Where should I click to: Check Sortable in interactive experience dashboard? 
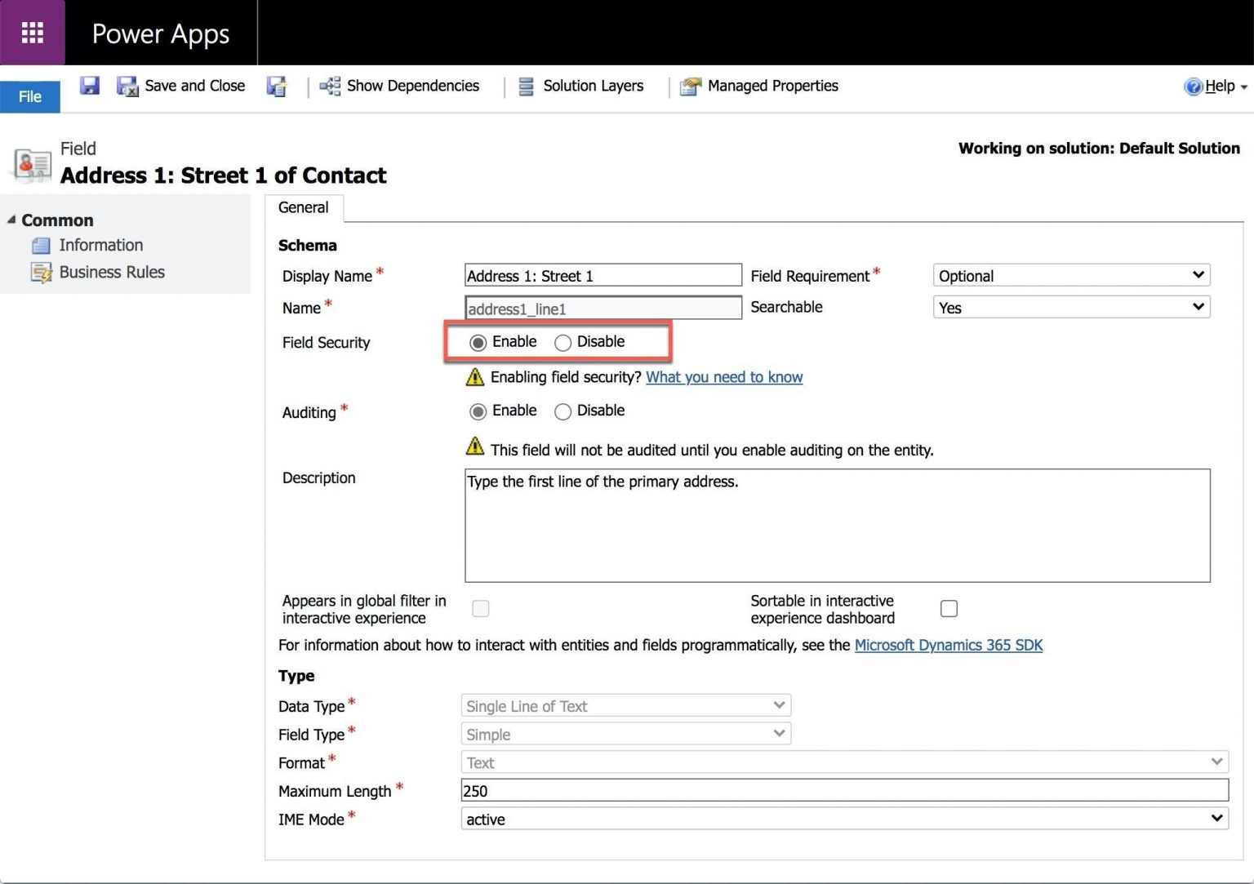(x=949, y=609)
